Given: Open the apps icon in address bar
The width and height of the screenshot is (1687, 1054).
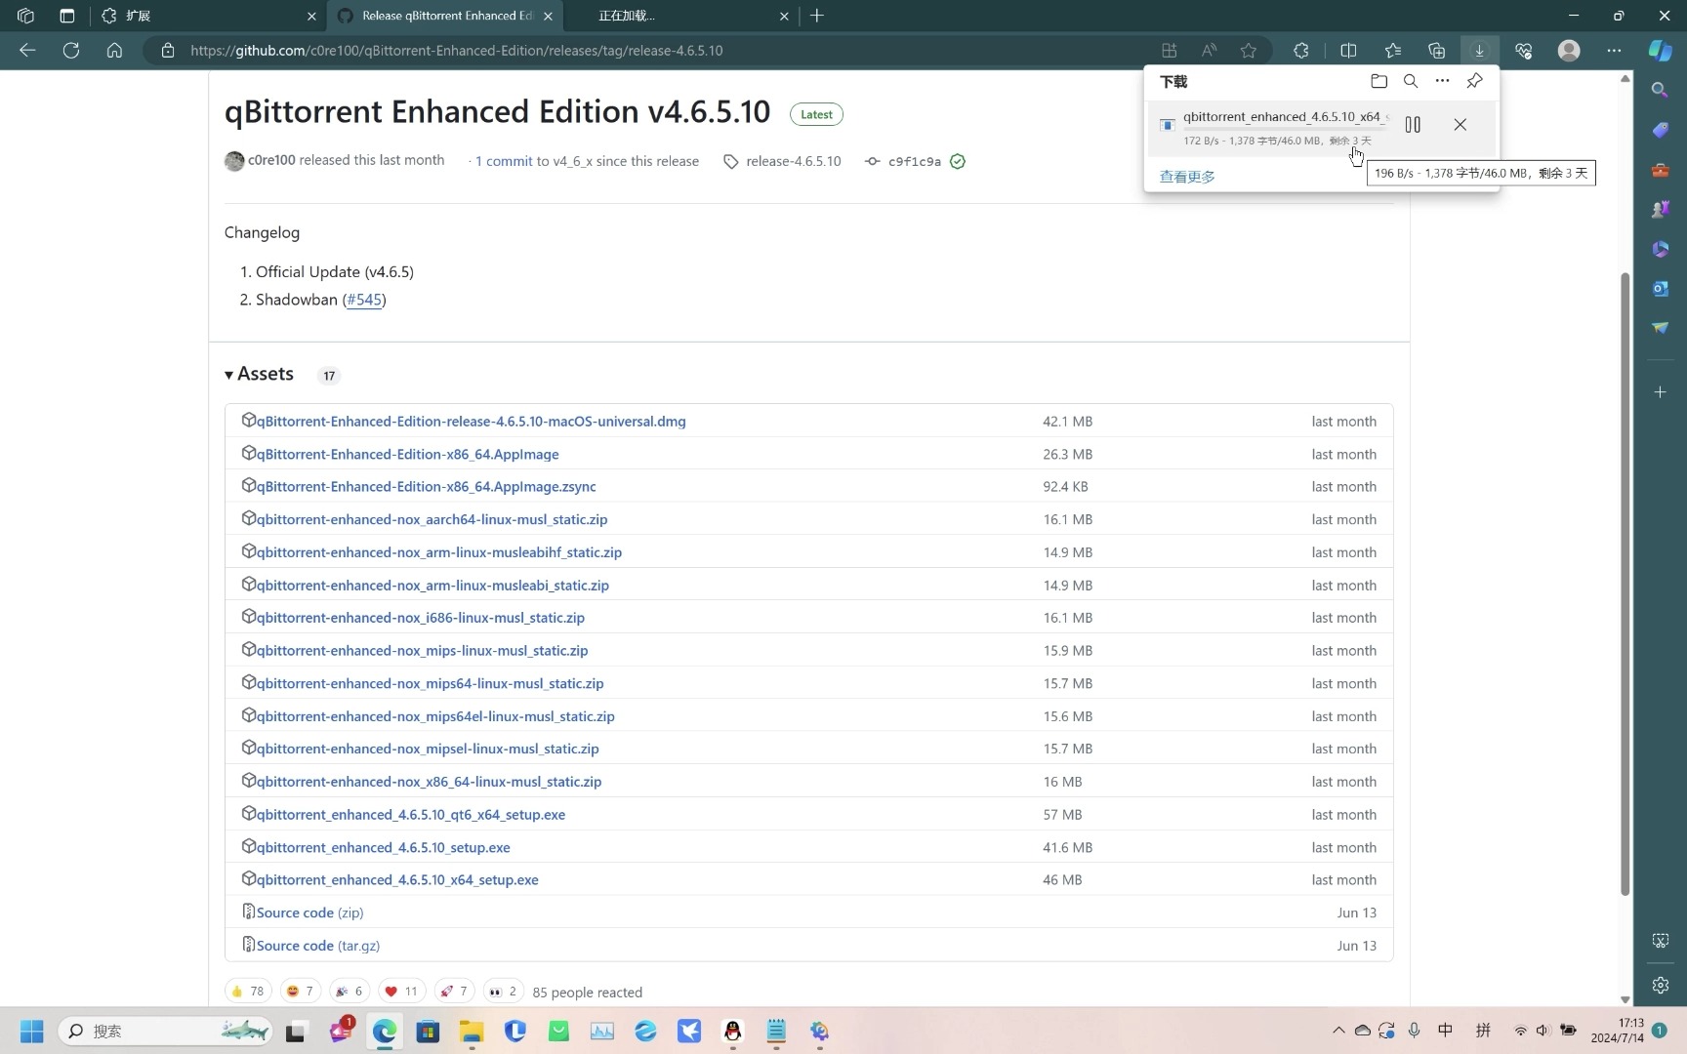Looking at the screenshot, I should coord(1169,51).
